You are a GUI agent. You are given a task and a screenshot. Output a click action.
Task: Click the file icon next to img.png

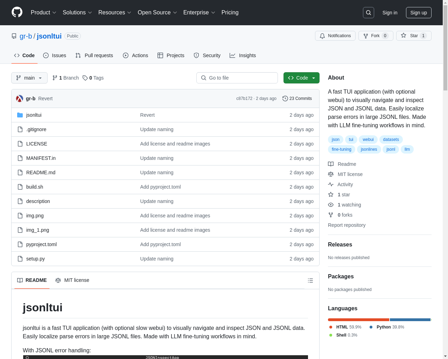pyautogui.click(x=20, y=216)
